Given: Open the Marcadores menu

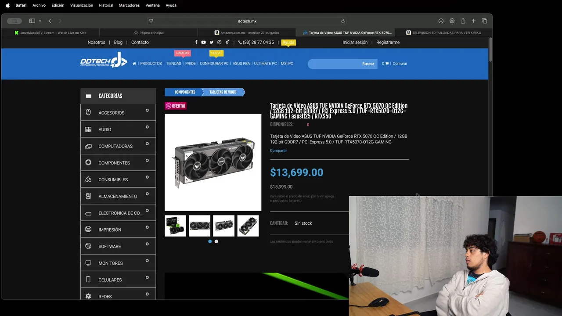Looking at the screenshot, I should pyautogui.click(x=129, y=5).
